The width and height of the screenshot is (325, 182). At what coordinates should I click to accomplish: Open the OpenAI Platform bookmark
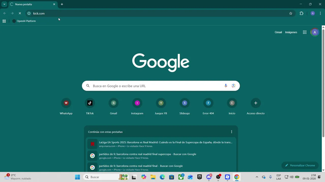[24, 21]
